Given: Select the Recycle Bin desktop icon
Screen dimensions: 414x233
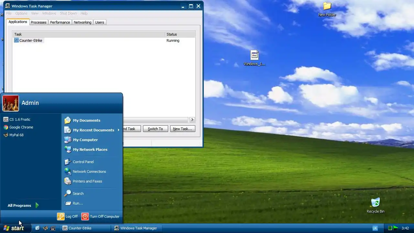Looking at the screenshot, I should click(376, 205).
